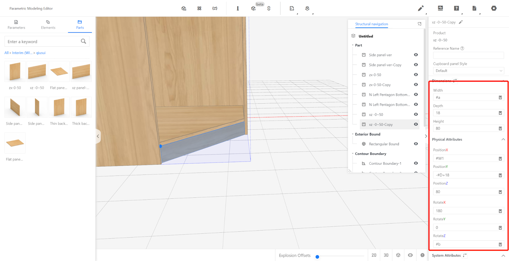Adjust the Explosion Offsets slider handle

pos(317,257)
